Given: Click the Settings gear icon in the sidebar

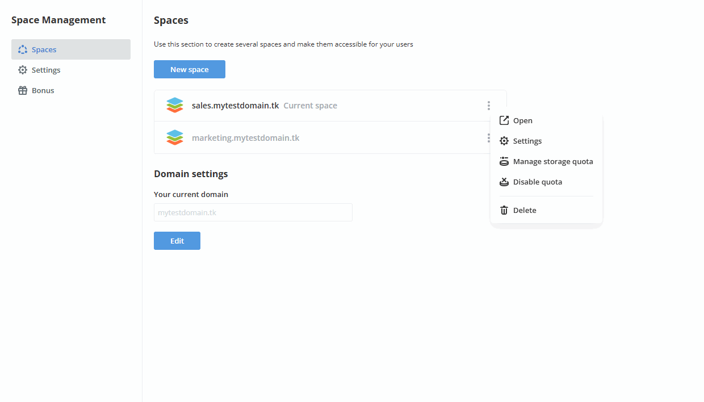Looking at the screenshot, I should point(22,69).
